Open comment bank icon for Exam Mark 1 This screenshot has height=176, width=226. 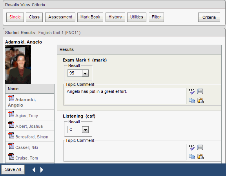click(200, 91)
